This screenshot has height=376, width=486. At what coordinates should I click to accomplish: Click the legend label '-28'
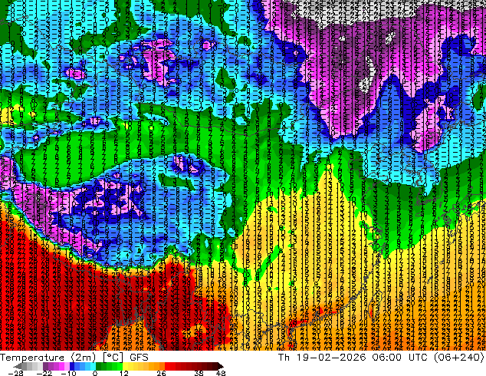click(15, 373)
